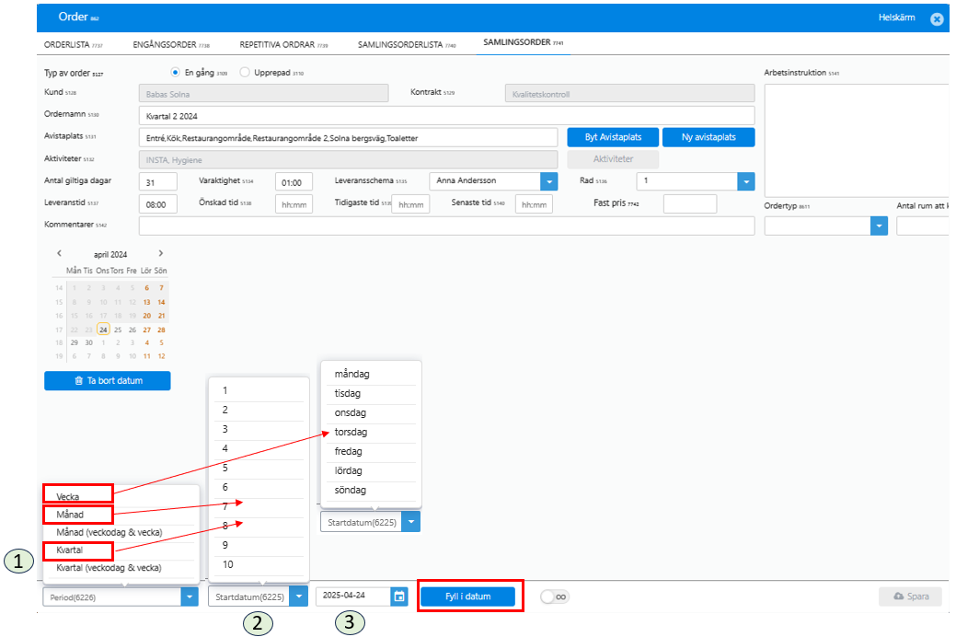This screenshot has width=956, height=637.
Task: Toggle the infinity switch next to Fyll i datum
Action: (x=555, y=596)
